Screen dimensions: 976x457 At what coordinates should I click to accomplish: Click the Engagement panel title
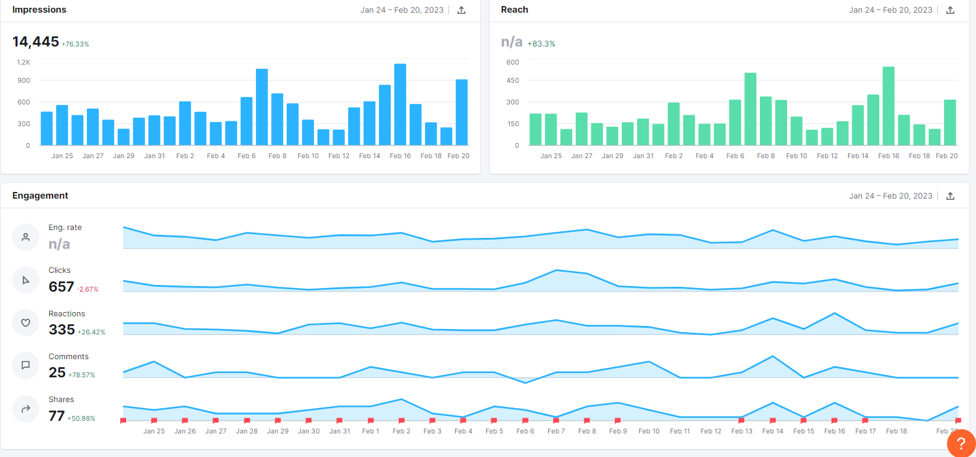coord(40,196)
